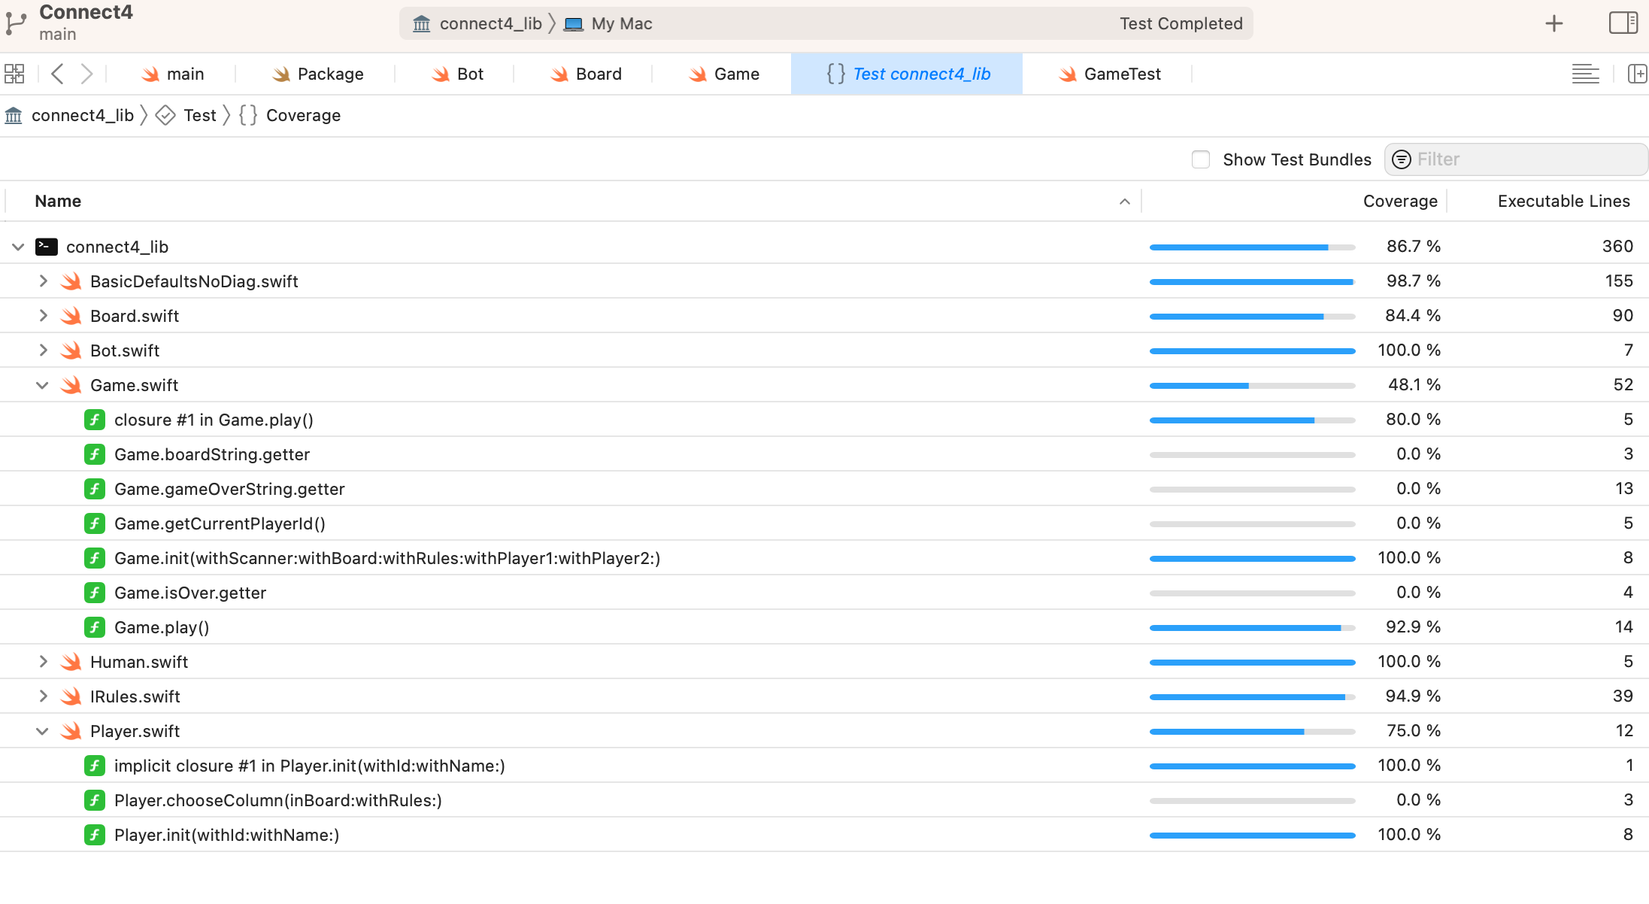This screenshot has width=1649, height=904.
Task: Click the source control branch icon
Action: pos(16,23)
